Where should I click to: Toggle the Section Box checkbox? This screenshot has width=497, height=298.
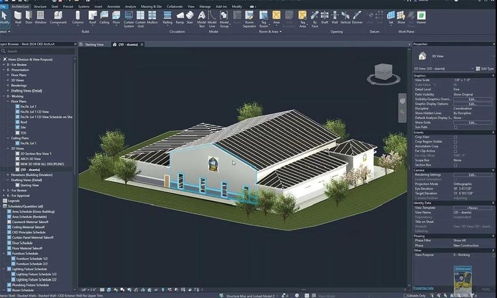pyautogui.click(x=455, y=165)
